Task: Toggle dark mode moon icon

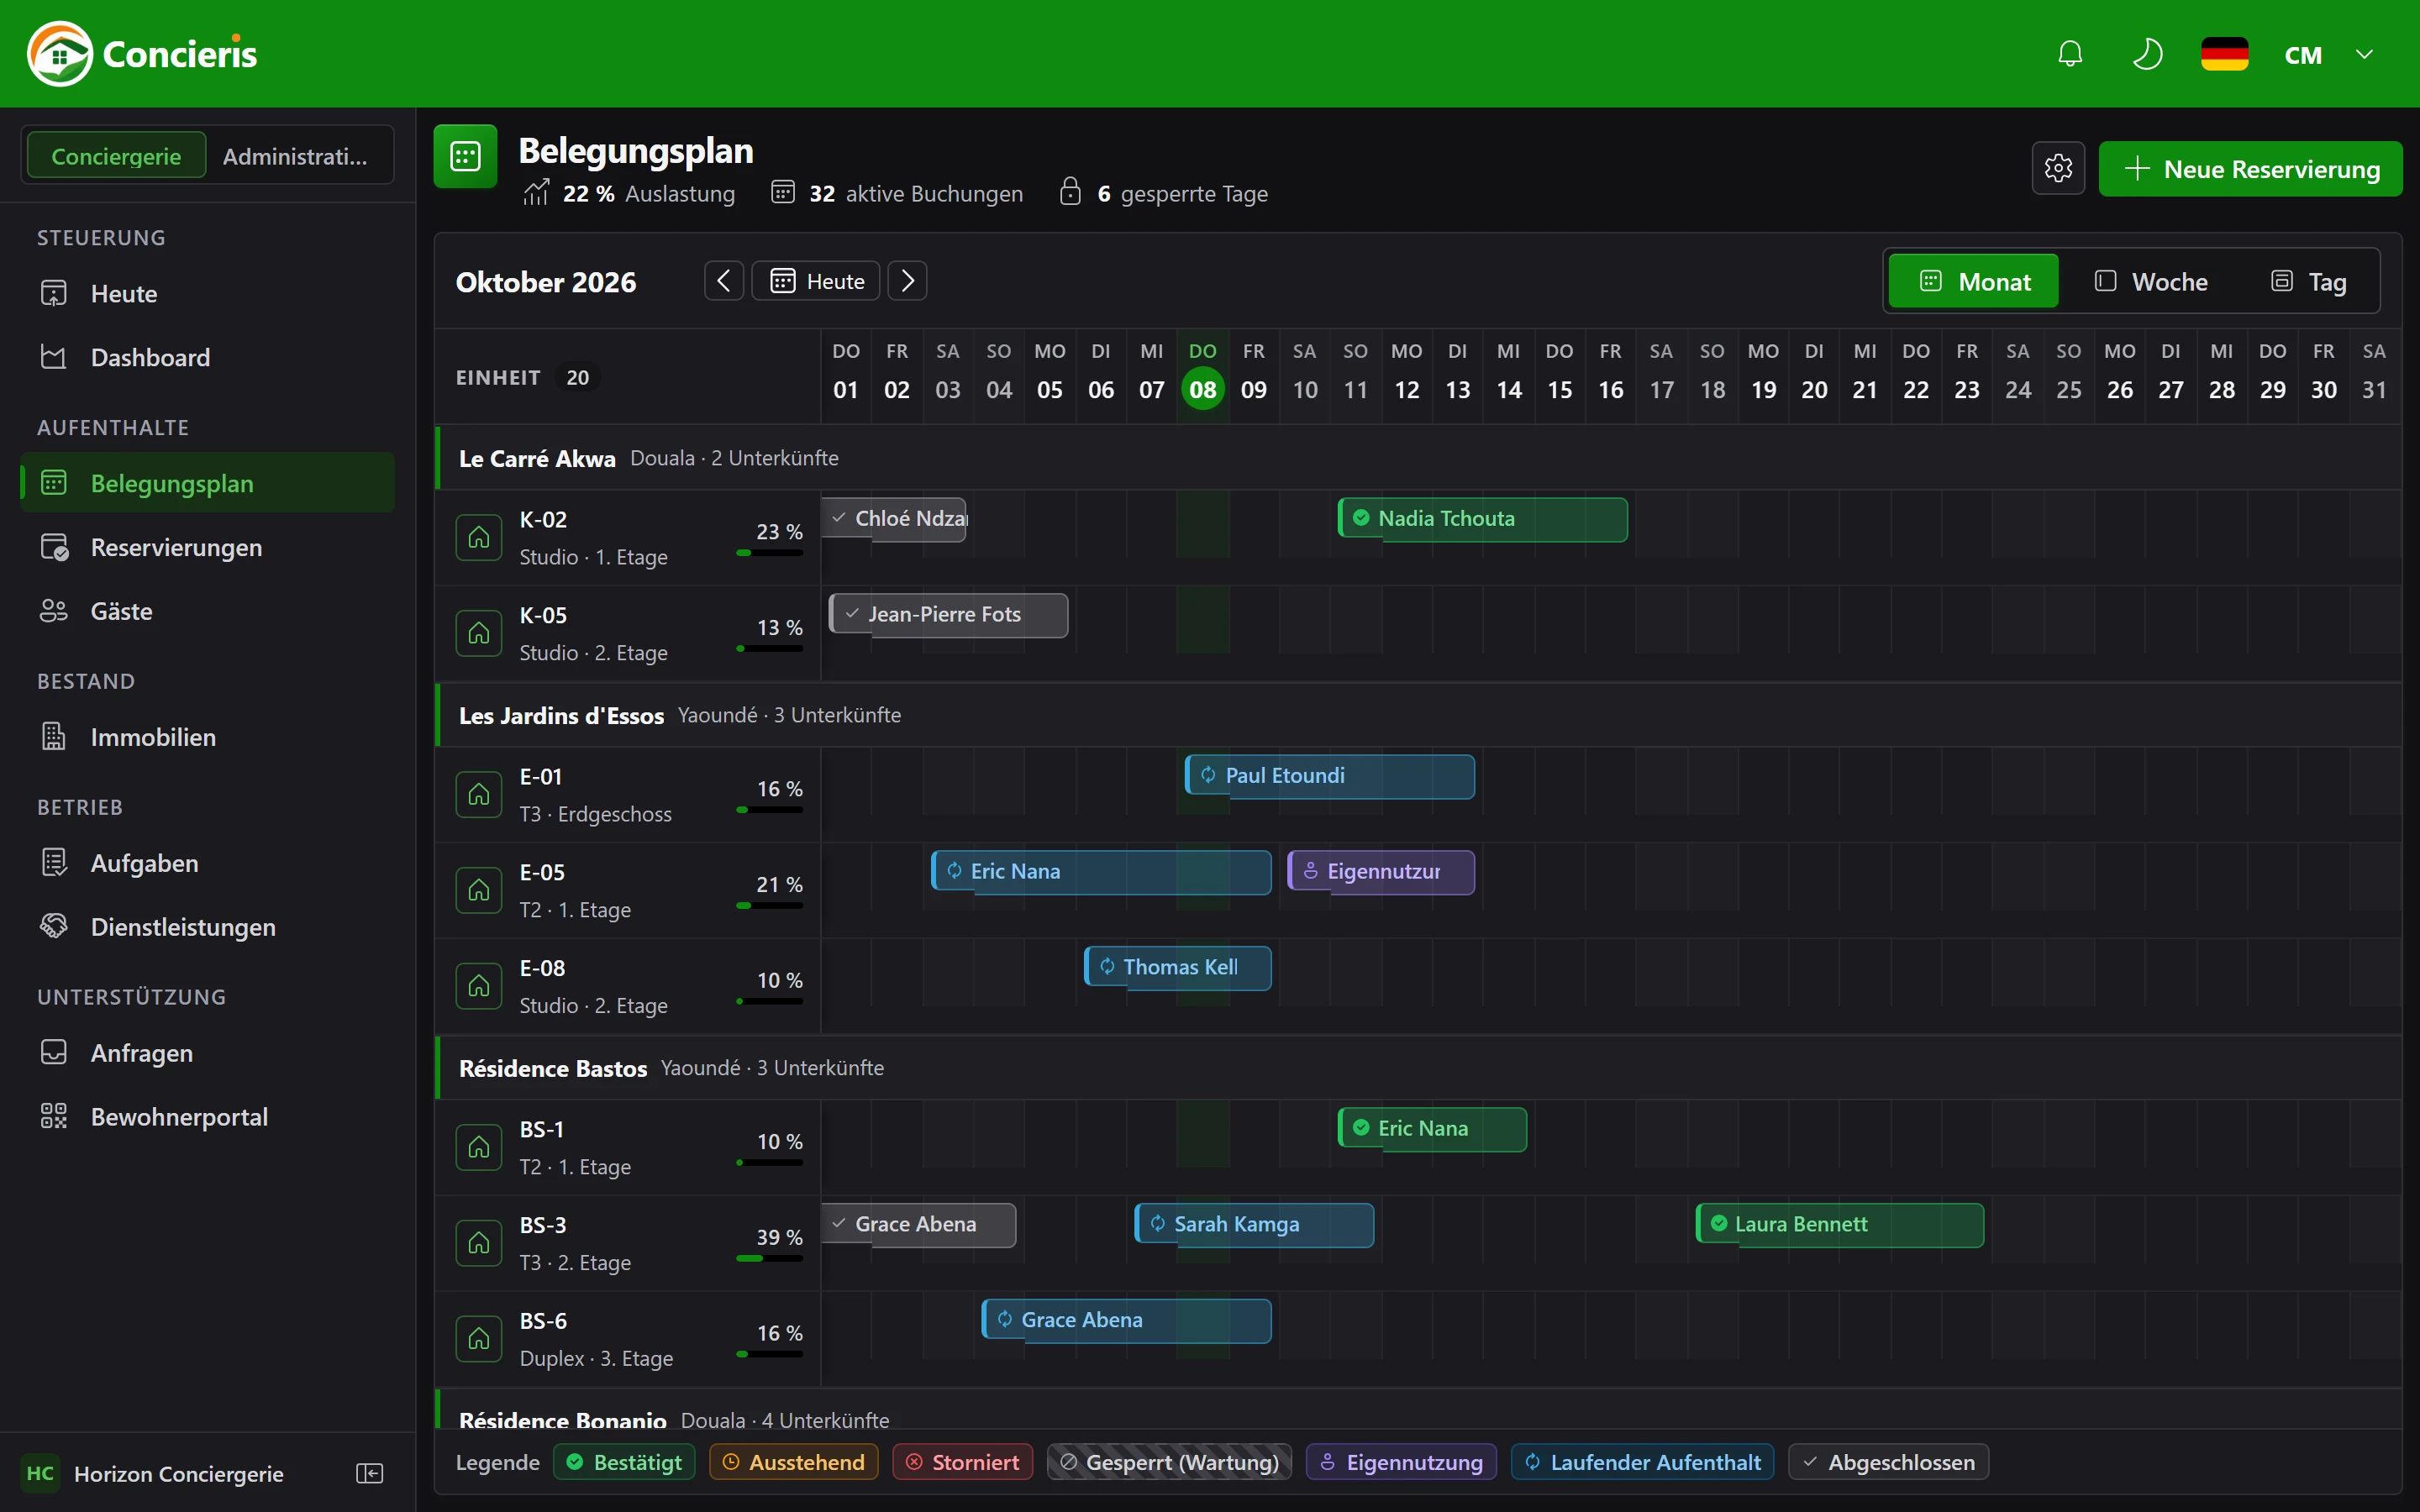Action: (x=2147, y=54)
